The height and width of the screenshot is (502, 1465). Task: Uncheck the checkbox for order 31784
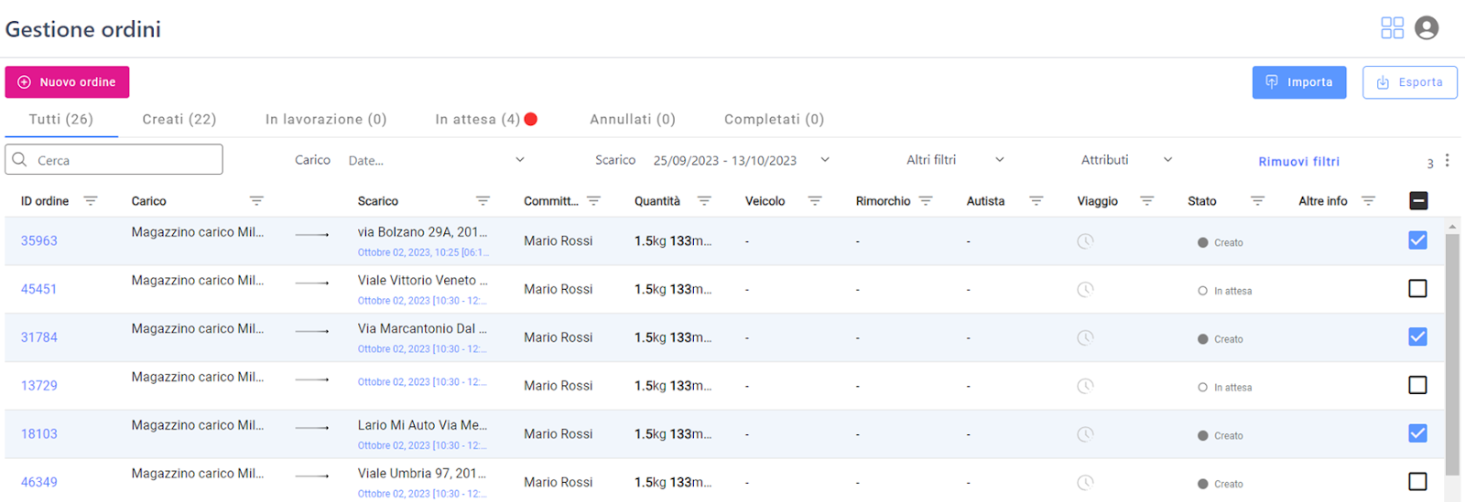coord(1417,336)
